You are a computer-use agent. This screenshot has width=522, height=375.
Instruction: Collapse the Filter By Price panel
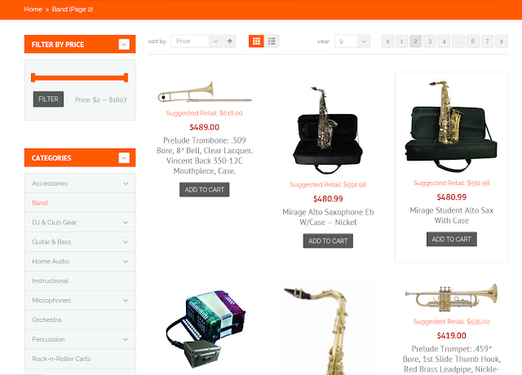pyautogui.click(x=124, y=44)
